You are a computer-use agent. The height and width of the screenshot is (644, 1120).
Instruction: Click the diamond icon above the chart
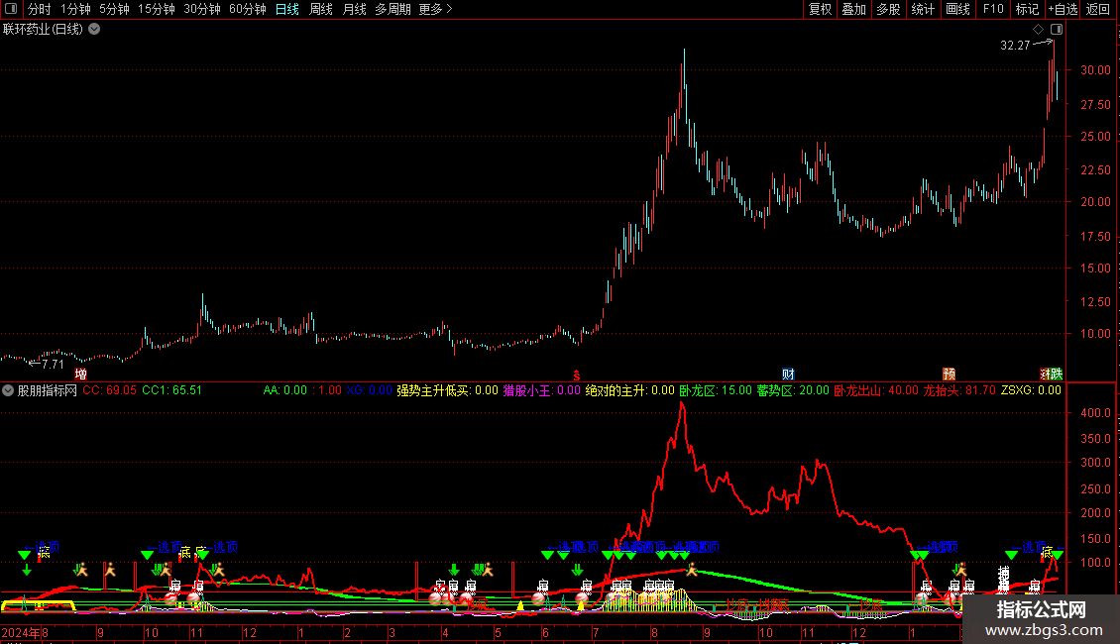[x=1039, y=30]
